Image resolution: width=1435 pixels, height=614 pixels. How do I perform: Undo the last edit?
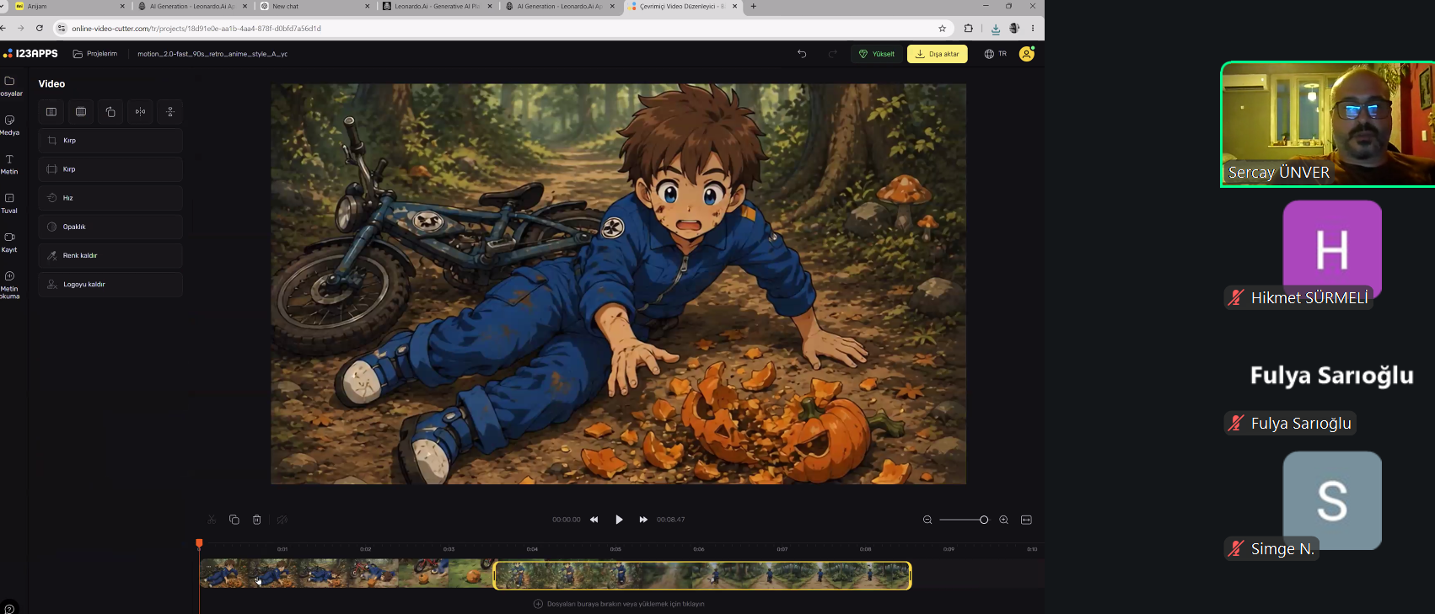tap(802, 54)
